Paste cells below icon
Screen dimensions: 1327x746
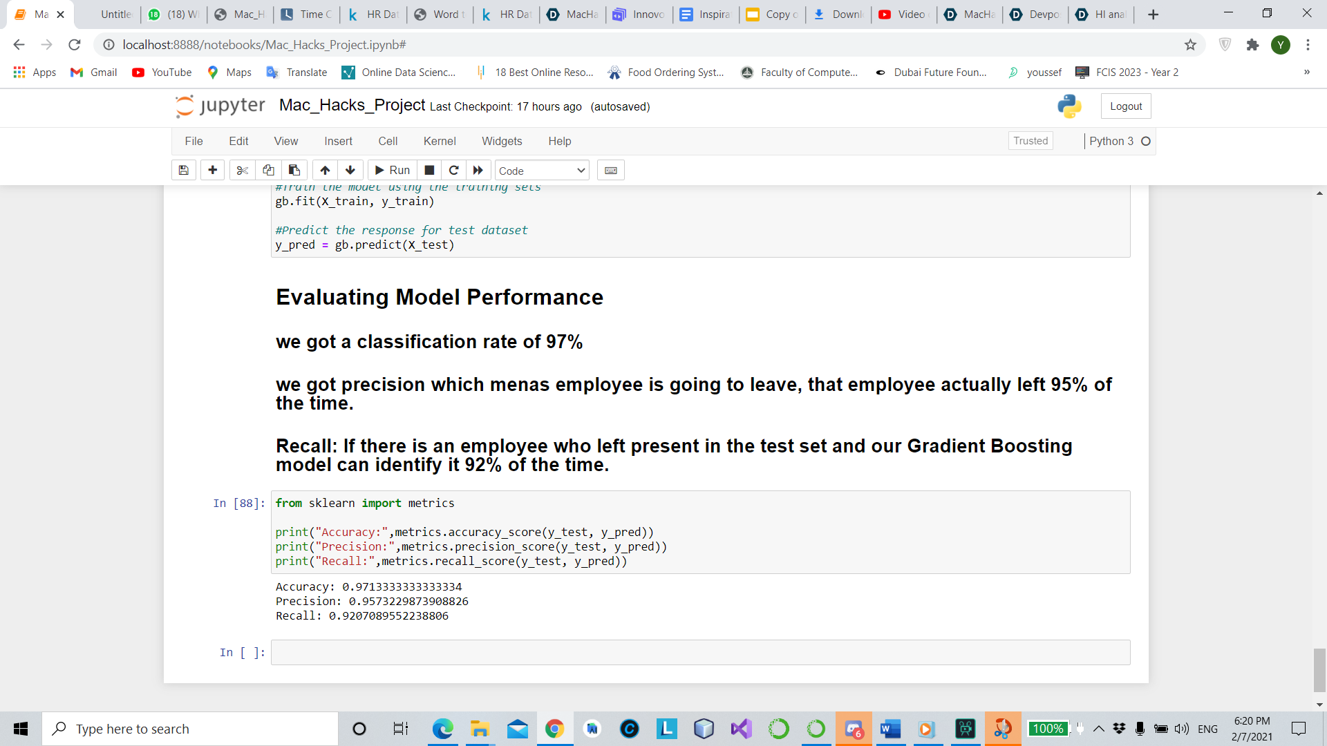294,170
